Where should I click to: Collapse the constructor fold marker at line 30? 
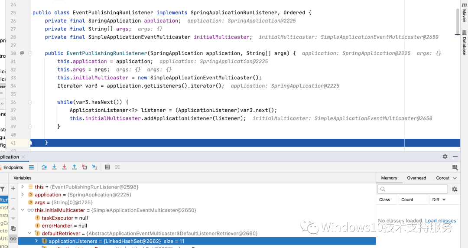pos(30,53)
